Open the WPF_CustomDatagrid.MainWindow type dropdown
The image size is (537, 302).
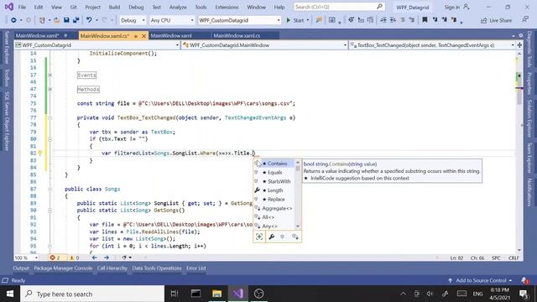[264, 44]
